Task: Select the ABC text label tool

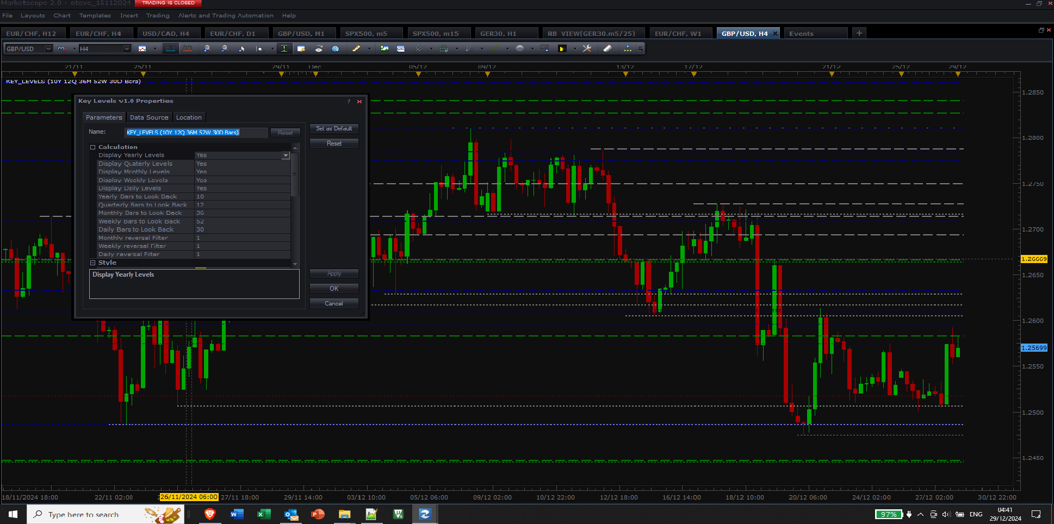Action: (x=544, y=48)
